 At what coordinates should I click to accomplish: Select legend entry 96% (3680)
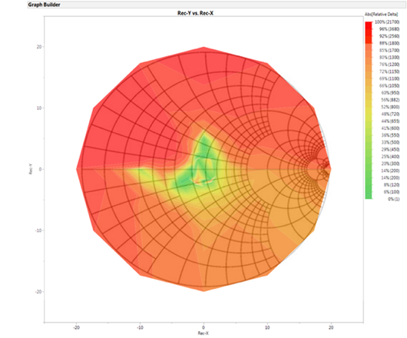tap(389, 29)
